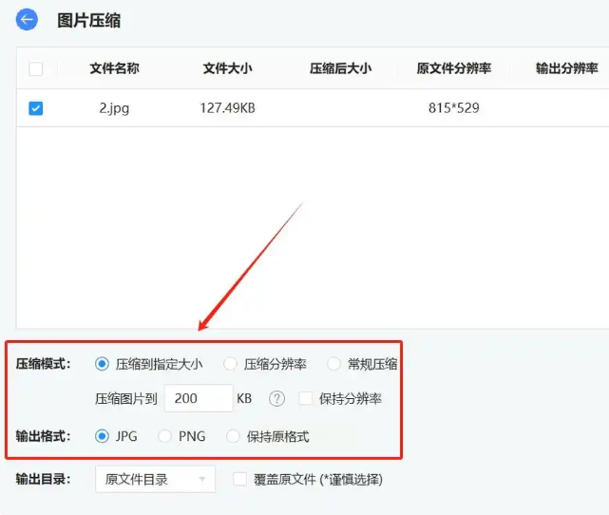This screenshot has width=609, height=515.
Task: Select 压缩分辨率 compression mode
Action: point(230,364)
